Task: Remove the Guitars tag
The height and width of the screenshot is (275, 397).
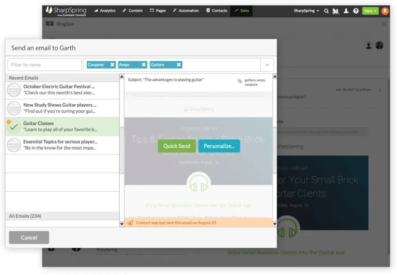Action: click(179, 64)
